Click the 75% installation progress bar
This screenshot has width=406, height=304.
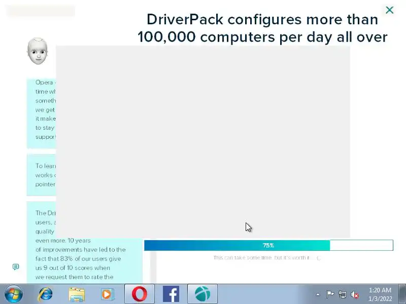[x=268, y=245]
